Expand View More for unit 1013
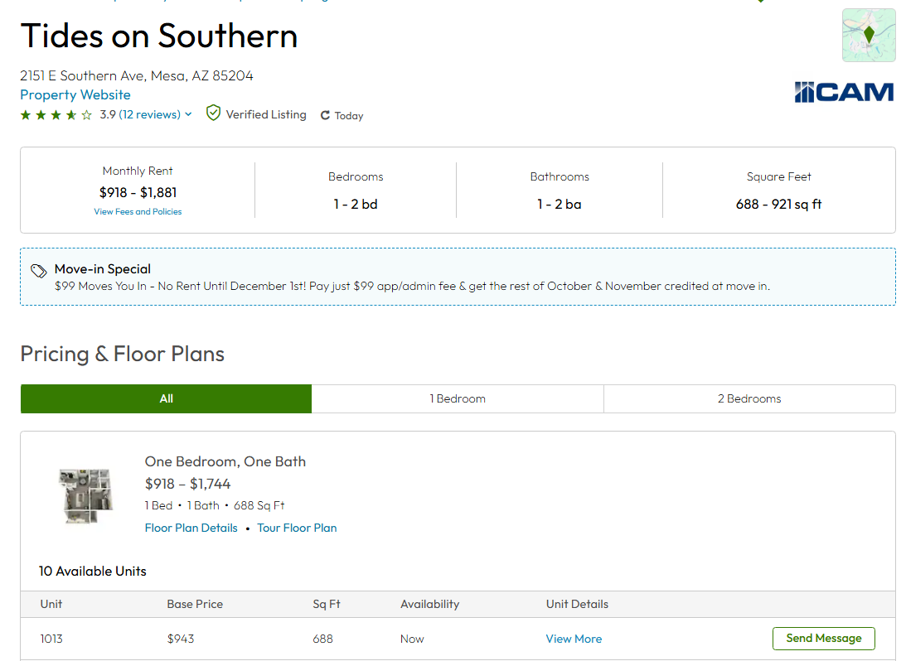Image resolution: width=906 pixels, height=661 pixels. [574, 639]
